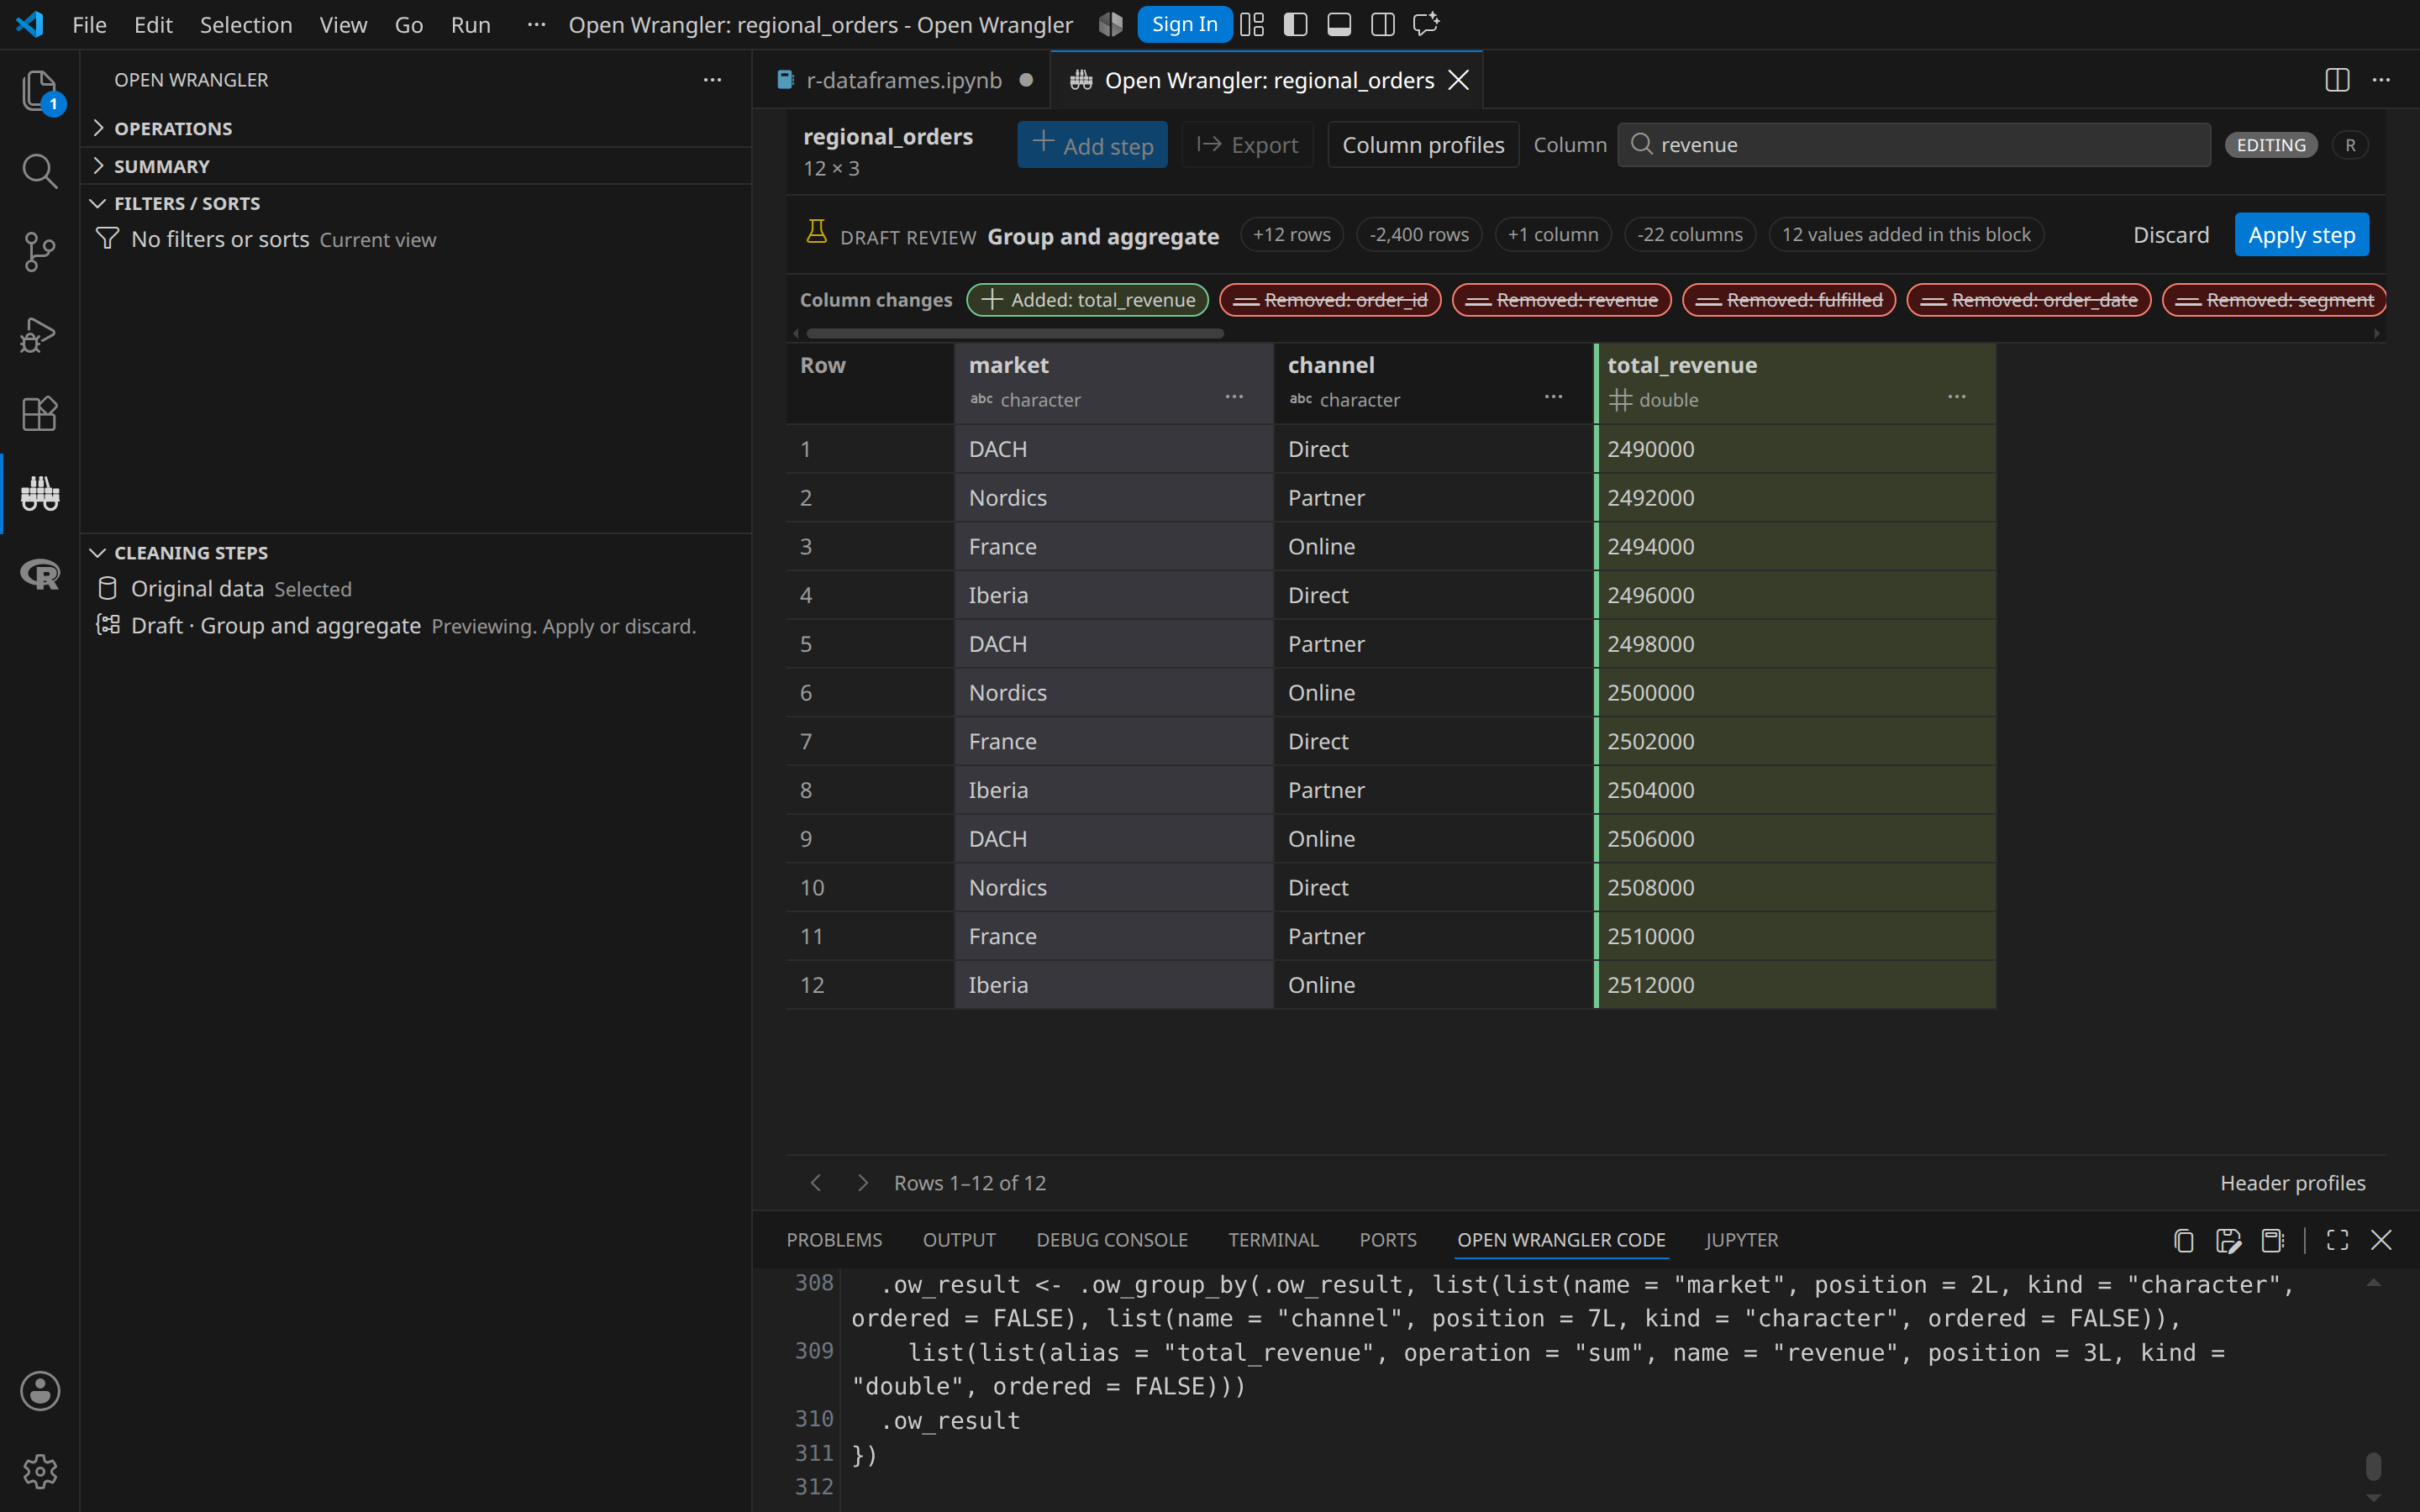This screenshot has height=1512, width=2420.
Task: Click the Removed: order_id chip
Action: (x=1330, y=300)
